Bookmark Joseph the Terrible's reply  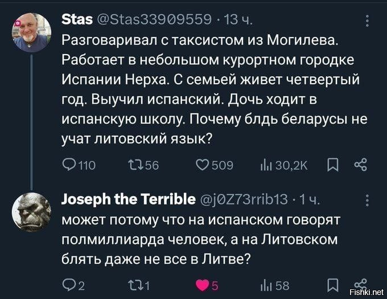[334, 286]
